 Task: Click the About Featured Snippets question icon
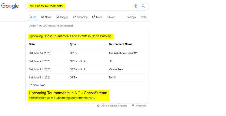pyautogui.click(x=98, y=106)
